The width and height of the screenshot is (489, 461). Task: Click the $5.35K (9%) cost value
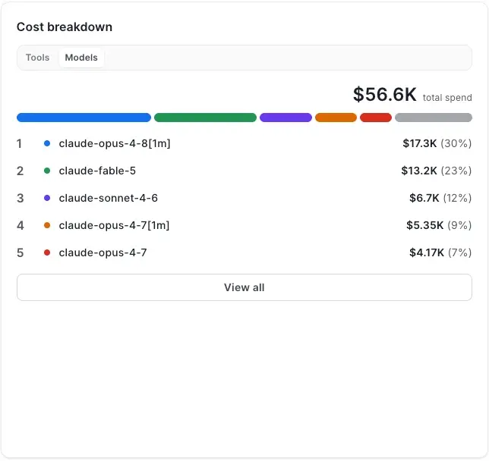click(x=439, y=225)
